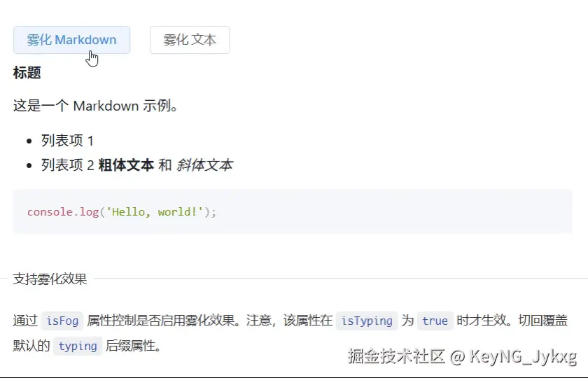
Task: Click the paragraph 这是一个 Markdown 示例
Action: click(96, 106)
